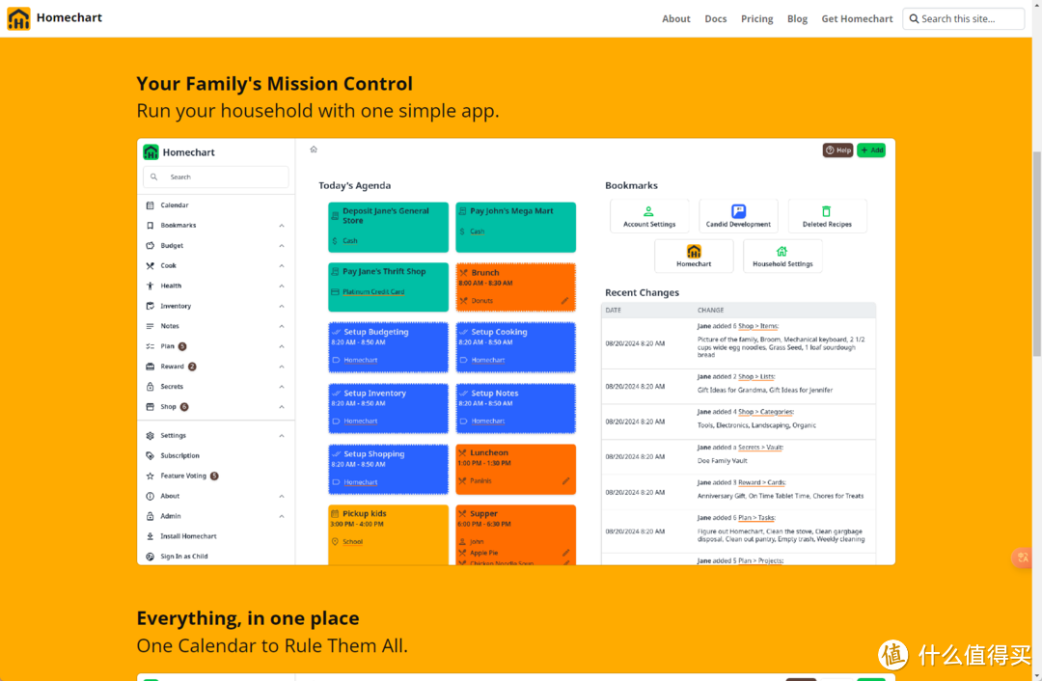Expand the Shop sidebar chevron
The image size is (1042, 681).
click(x=282, y=407)
